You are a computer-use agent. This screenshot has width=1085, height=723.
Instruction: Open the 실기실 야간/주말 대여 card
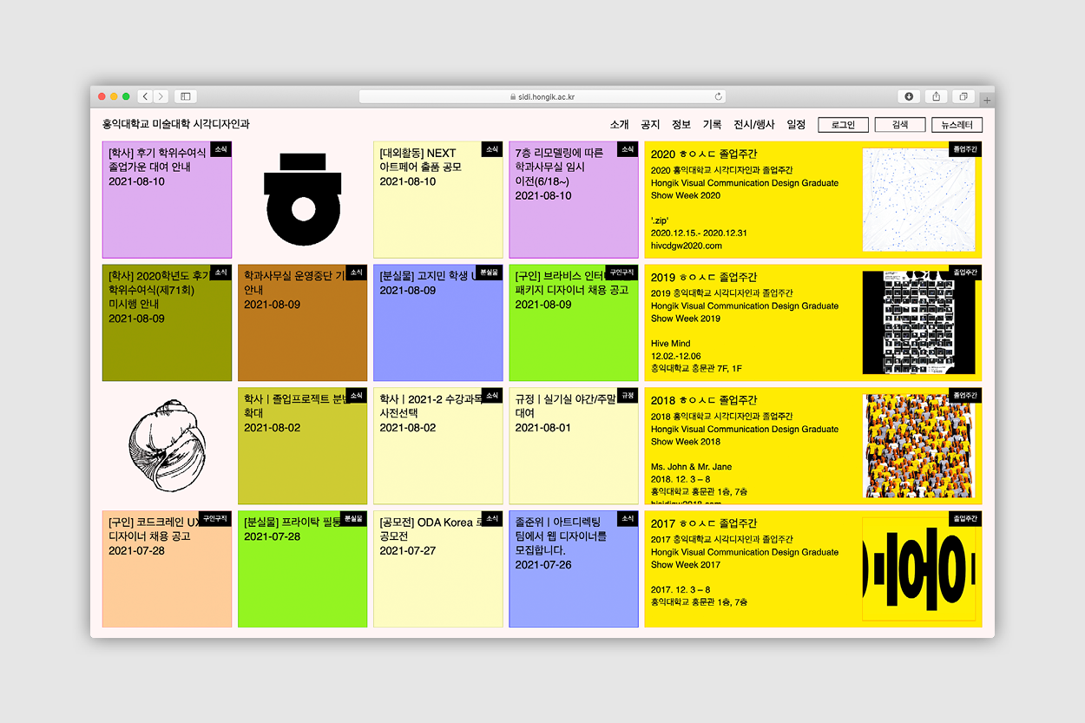573,446
